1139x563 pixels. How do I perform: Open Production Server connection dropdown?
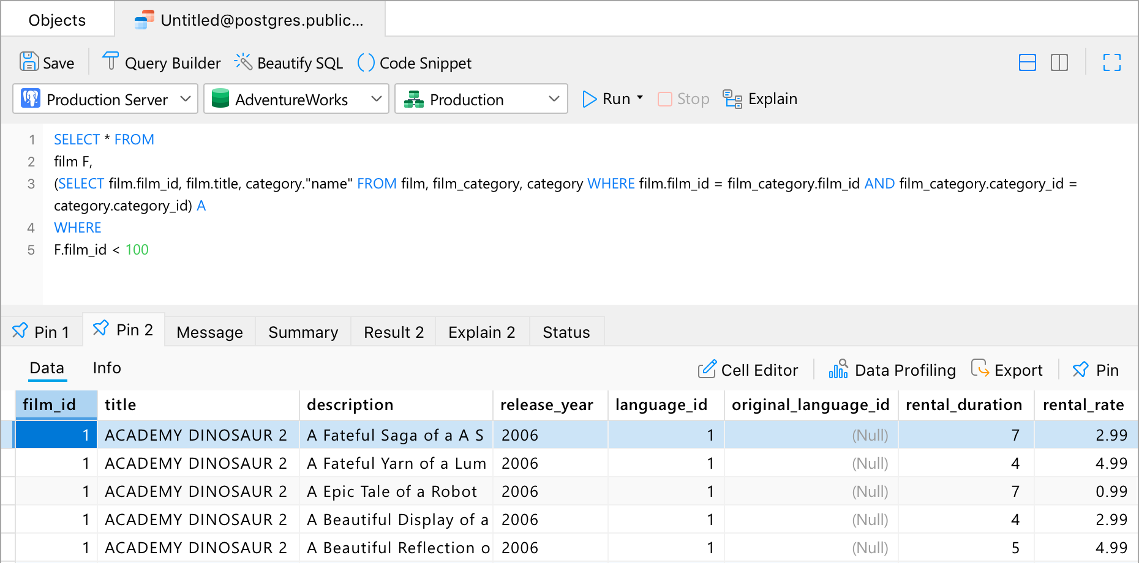click(x=105, y=99)
